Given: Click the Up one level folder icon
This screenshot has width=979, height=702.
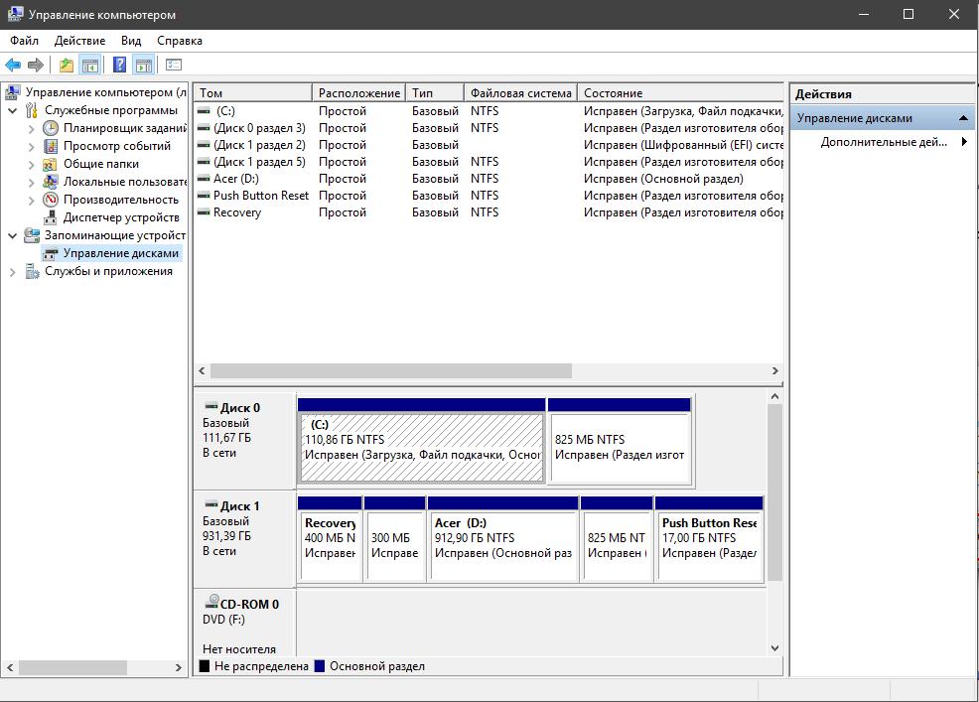Looking at the screenshot, I should click(x=66, y=66).
